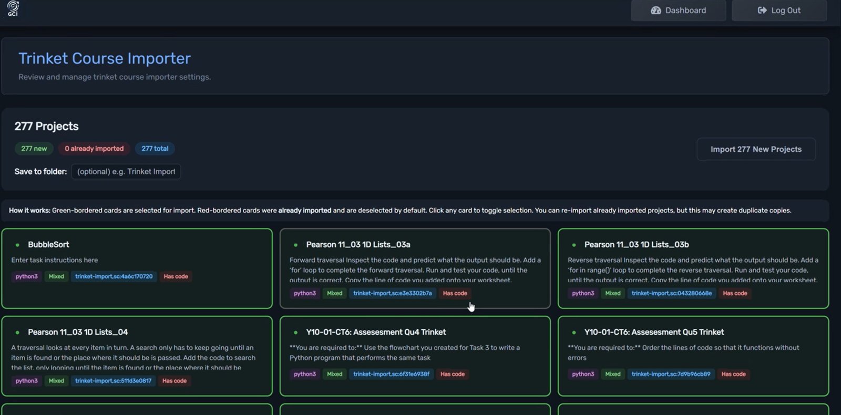
Task: Click the GCI logo icon
Action: click(x=13, y=8)
